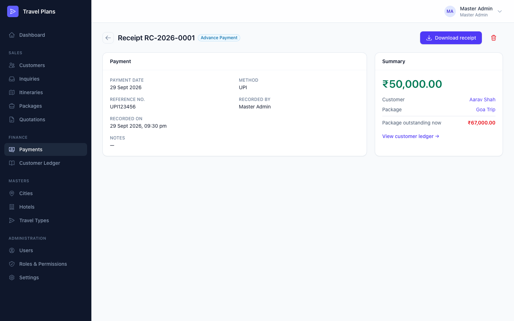Select Quotations in the sidebar
Screen dimensions: 514x321
click(x=46, y=119)
